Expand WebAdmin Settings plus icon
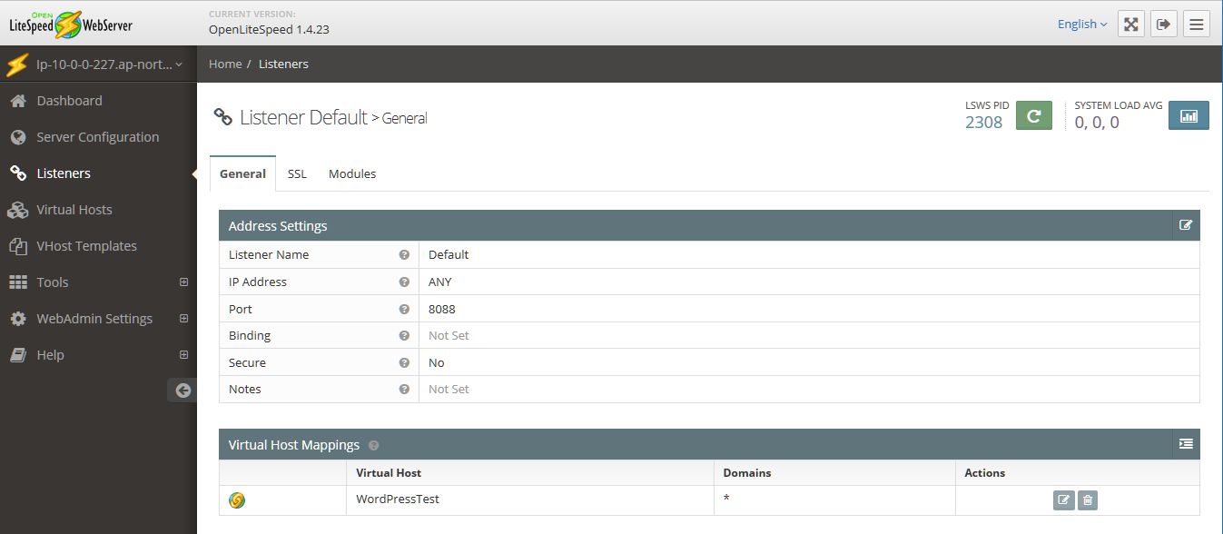Image resolution: width=1223 pixels, height=534 pixels. pos(183,319)
